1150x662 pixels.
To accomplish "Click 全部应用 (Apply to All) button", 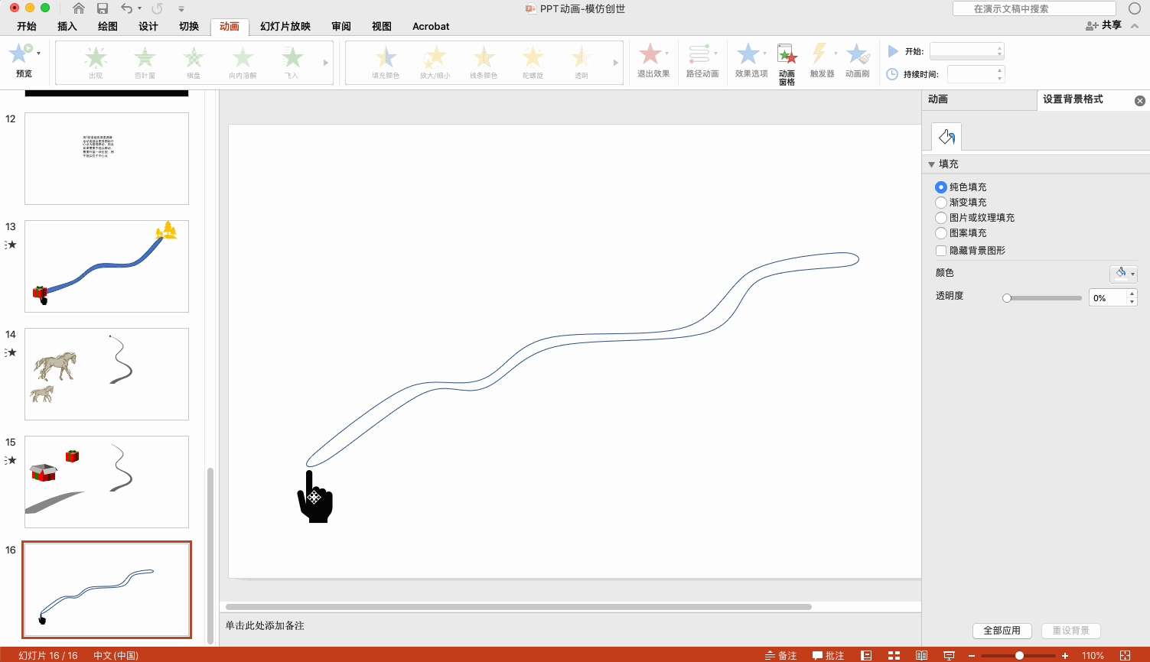I will point(1002,631).
